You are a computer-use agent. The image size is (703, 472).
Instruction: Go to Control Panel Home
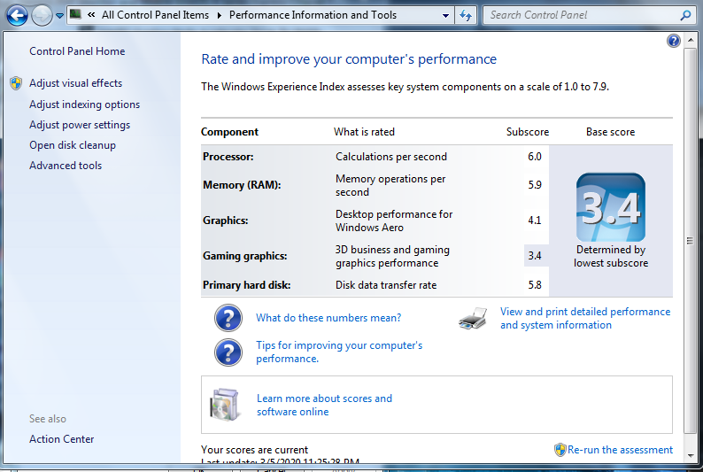[77, 51]
